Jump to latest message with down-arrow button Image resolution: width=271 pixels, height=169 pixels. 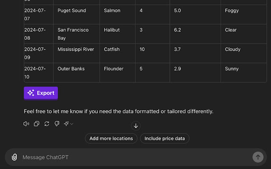point(135,126)
